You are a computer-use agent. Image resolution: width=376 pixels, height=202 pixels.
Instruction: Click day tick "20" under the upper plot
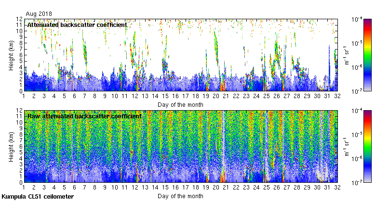point(216,96)
